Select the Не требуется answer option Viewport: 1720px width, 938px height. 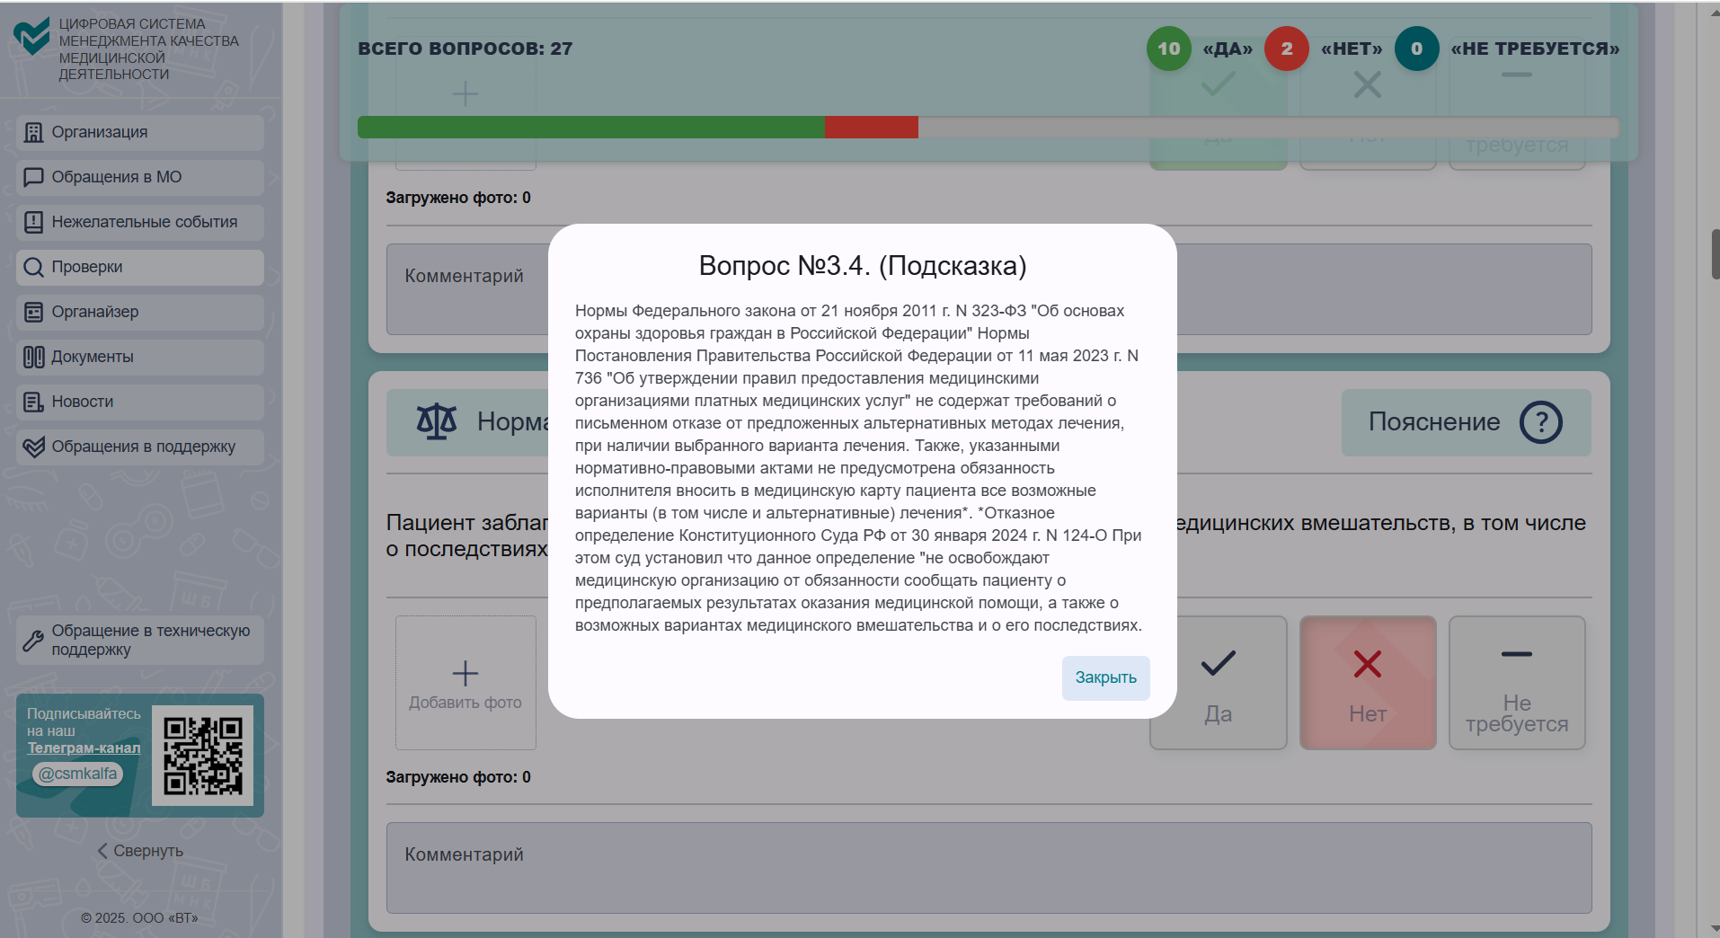click(1516, 683)
